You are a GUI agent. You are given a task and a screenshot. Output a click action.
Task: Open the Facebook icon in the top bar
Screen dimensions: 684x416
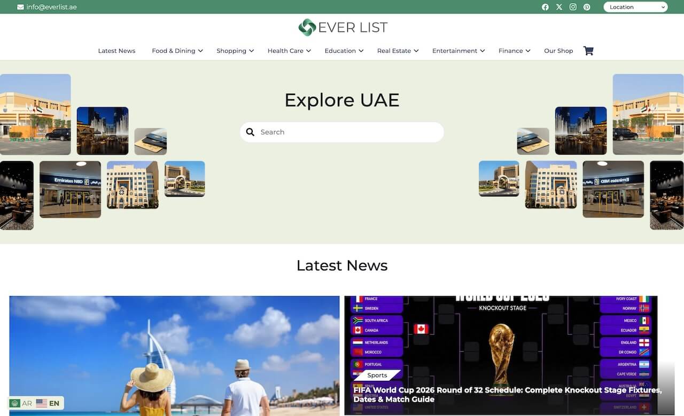[545, 7]
